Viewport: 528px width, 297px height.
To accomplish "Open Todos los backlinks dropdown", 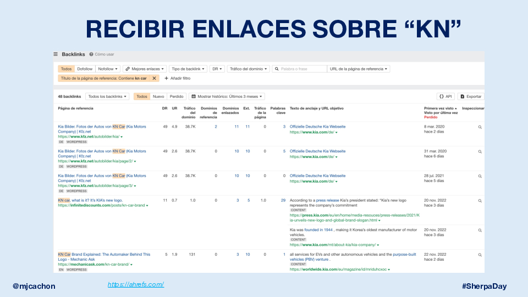I will (107, 97).
